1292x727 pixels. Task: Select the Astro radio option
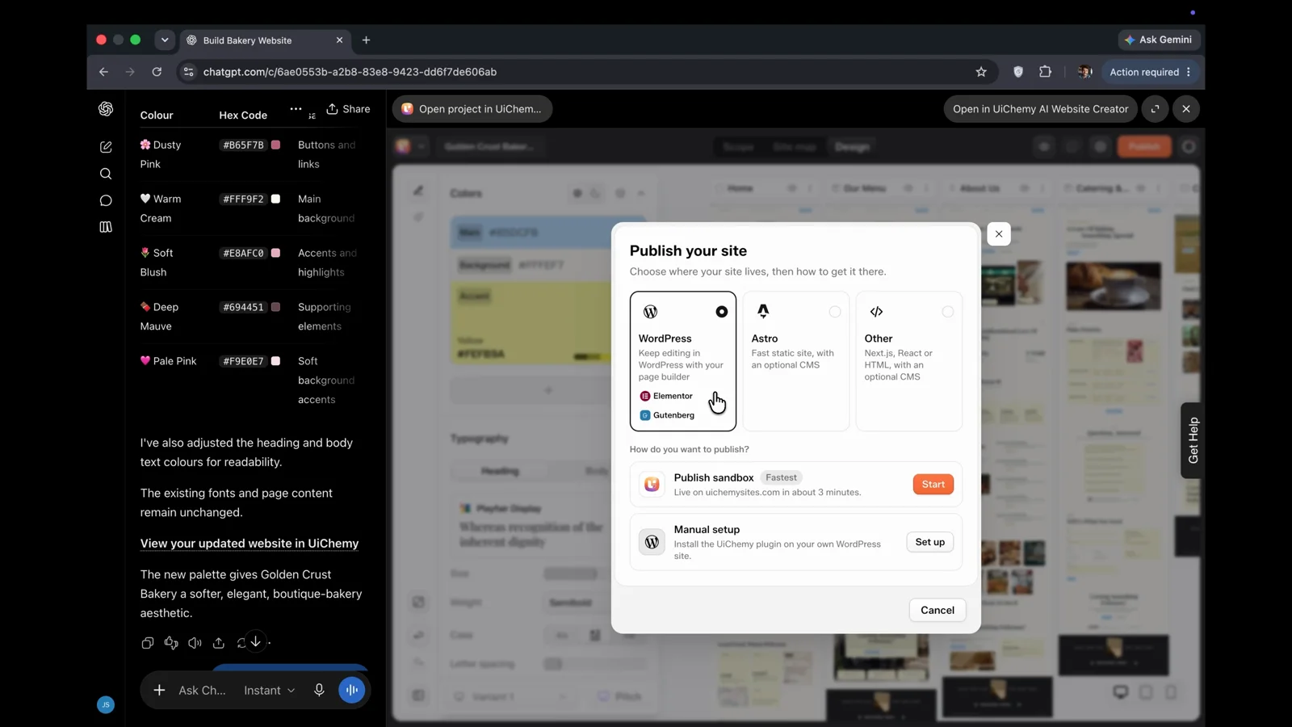point(834,312)
